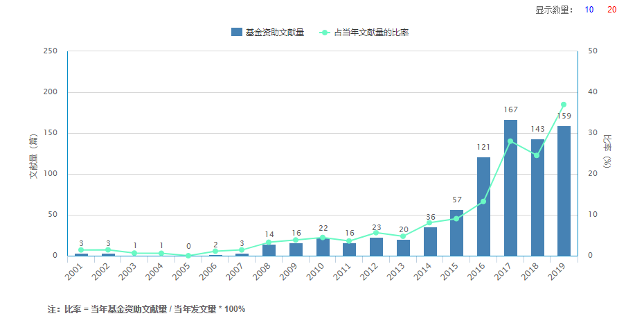
Task: Click the 2017 ratio line point
Action: point(510,141)
